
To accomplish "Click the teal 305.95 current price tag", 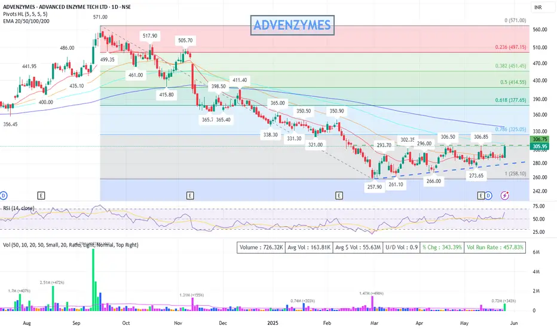I will (540, 147).
